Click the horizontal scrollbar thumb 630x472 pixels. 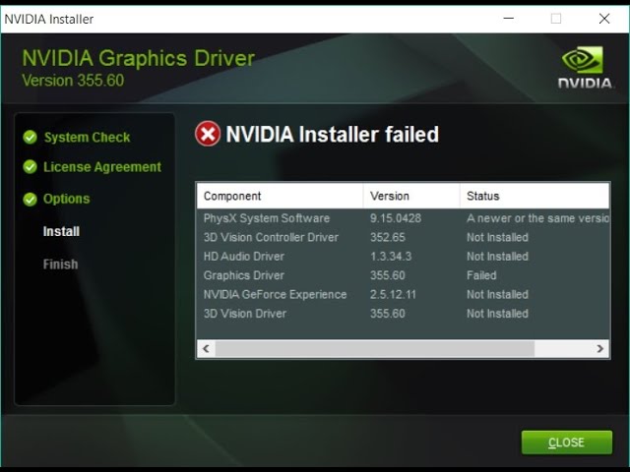click(x=375, y=348)
